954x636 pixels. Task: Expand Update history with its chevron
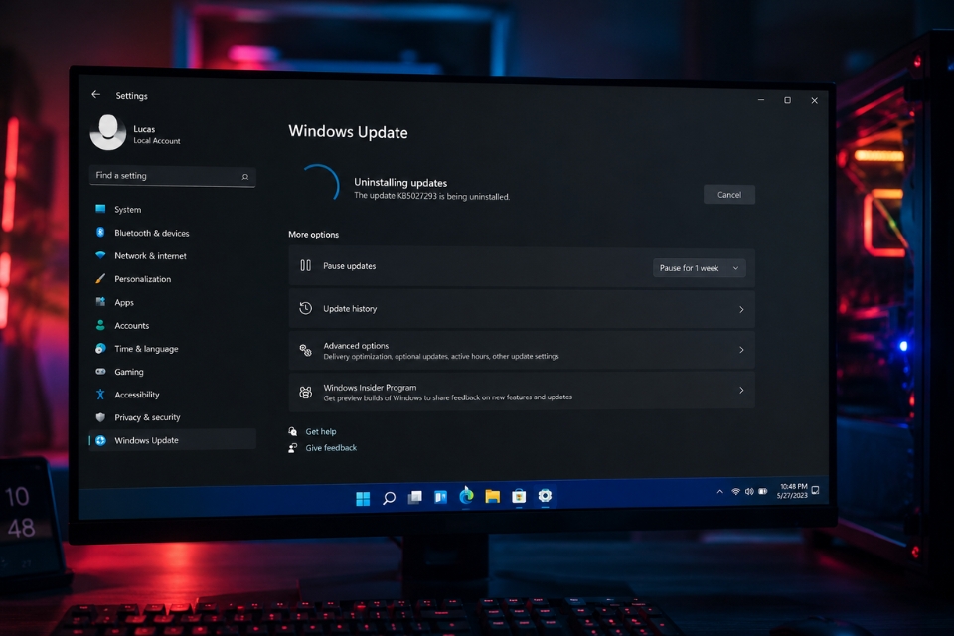click(741, 309)
